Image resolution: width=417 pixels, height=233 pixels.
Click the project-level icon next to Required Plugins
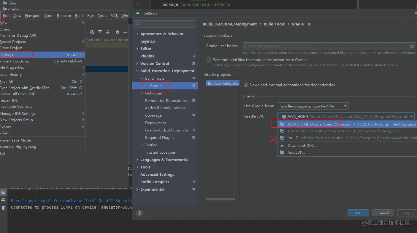pos(194,137)
